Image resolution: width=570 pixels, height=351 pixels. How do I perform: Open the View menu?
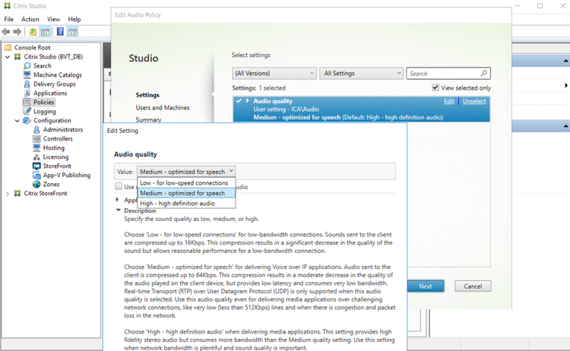tap(53, 19)
